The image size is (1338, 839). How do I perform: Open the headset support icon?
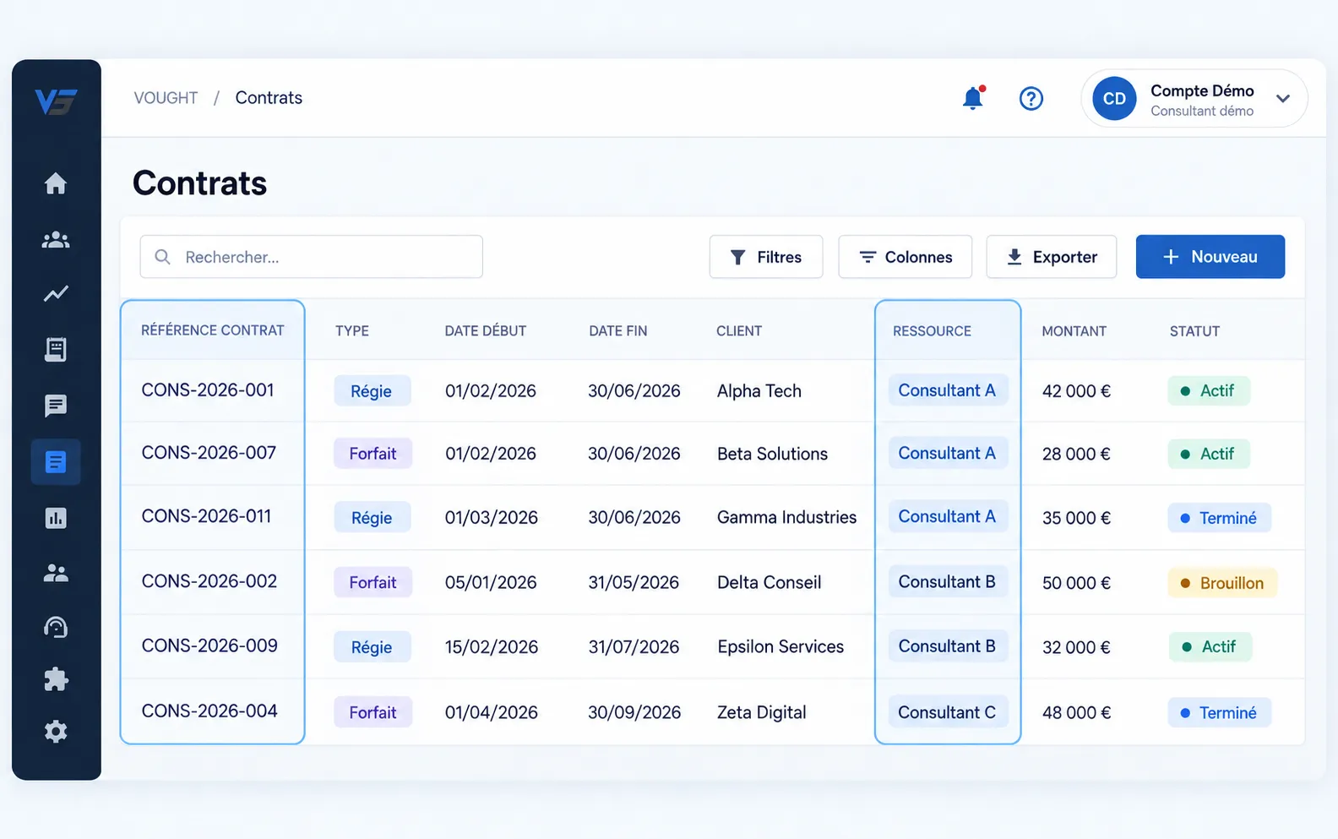coord(56,627)
